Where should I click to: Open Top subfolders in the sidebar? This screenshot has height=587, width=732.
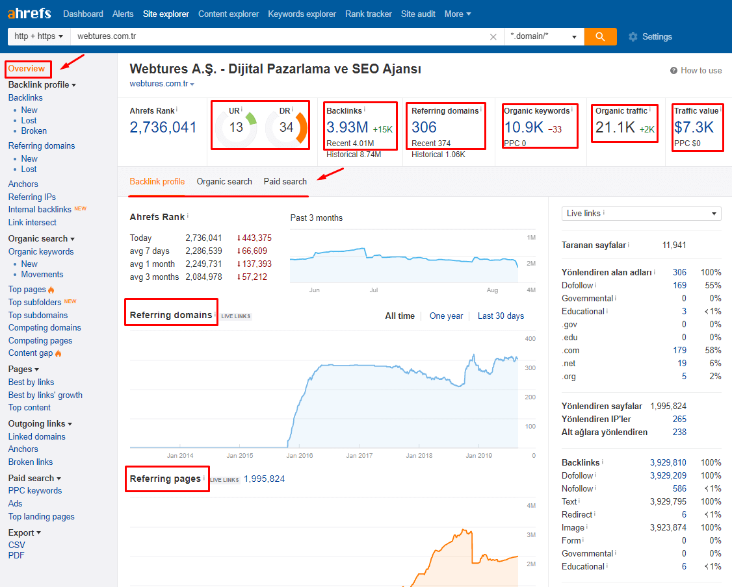(x=34, y=303)
